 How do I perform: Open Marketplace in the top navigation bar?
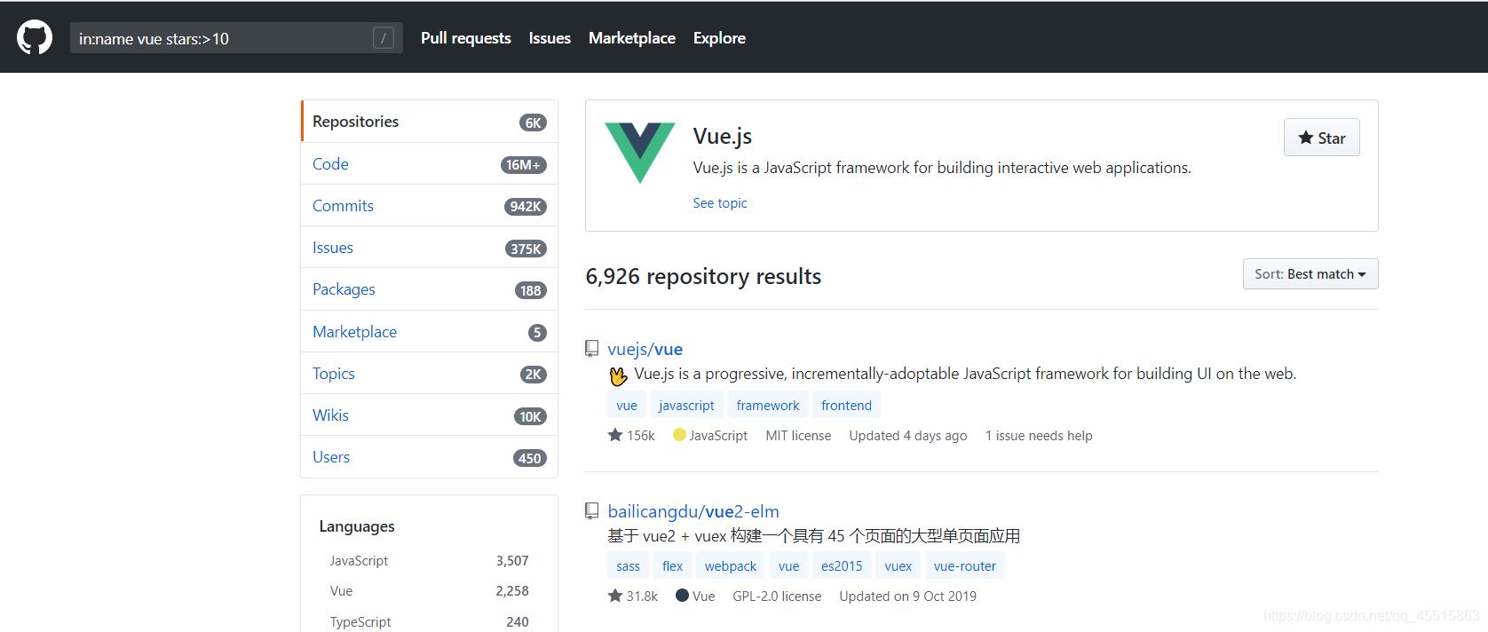(x=632, y=38)
